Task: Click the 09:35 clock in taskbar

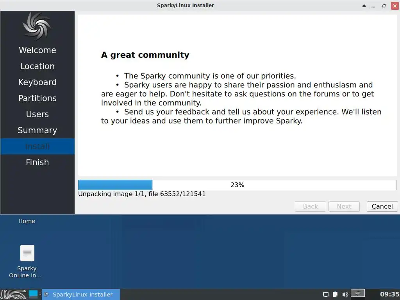Action: click(x=389, y=295)
